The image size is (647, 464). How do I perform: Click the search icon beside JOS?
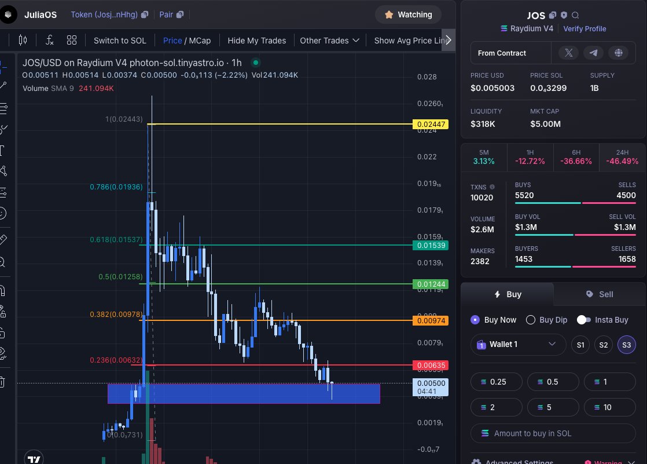point(575,15)
